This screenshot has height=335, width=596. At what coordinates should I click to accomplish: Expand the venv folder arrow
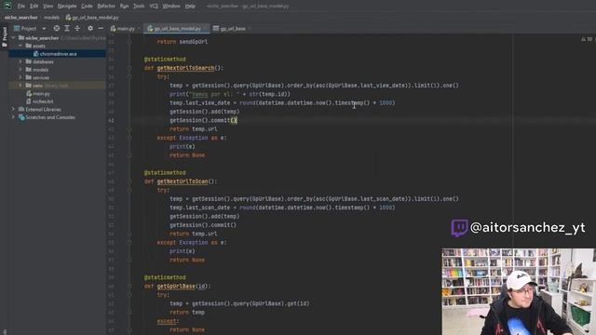click(20, 86)
